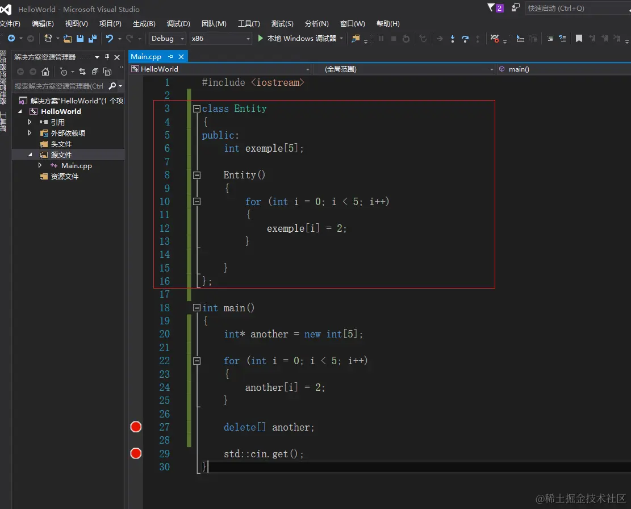Click the Home icon in Solution Explorer

click(45, 72)
